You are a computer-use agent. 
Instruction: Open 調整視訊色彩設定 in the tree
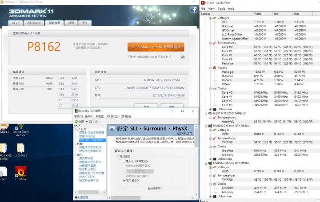pos(90,147)
